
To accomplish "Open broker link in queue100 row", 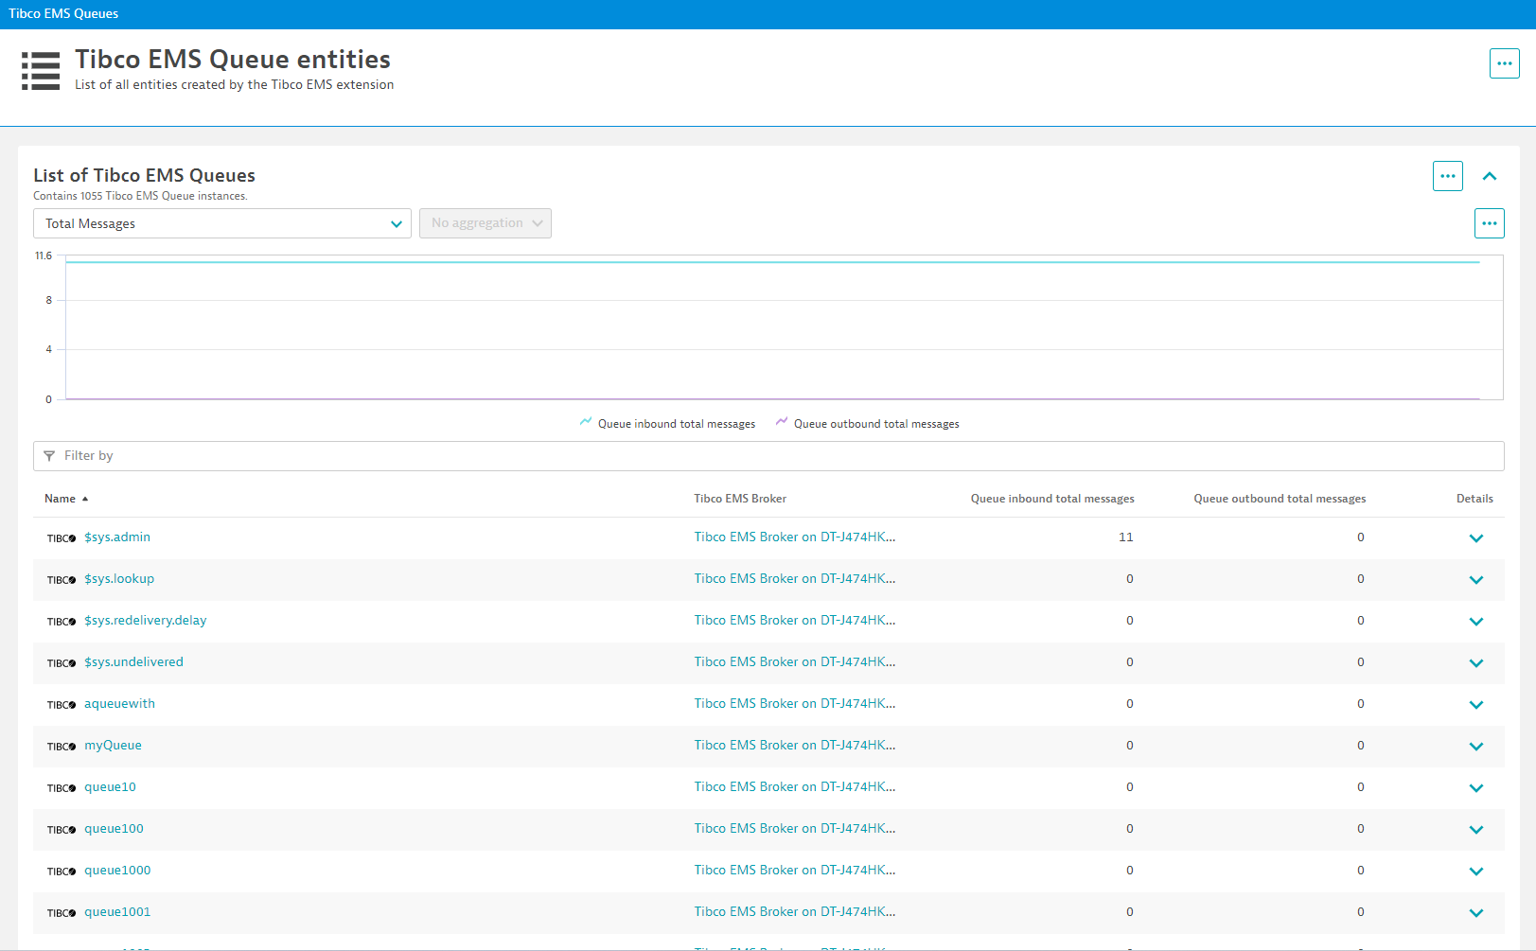I will pos(795,829).
